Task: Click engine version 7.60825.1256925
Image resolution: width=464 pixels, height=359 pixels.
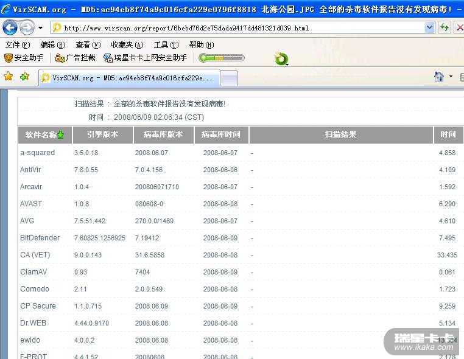Action: click(x=100, y=238)
